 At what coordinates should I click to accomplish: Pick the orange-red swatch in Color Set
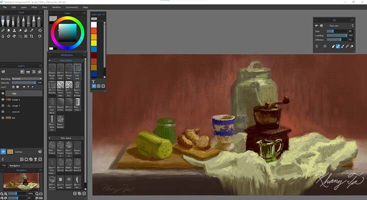[x=94, y=30]
